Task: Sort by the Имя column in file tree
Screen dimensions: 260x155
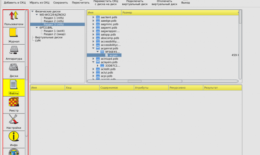Action: [x=104, y=12]
